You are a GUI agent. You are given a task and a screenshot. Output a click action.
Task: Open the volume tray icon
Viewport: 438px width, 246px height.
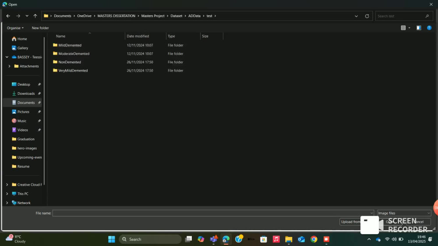394,239
